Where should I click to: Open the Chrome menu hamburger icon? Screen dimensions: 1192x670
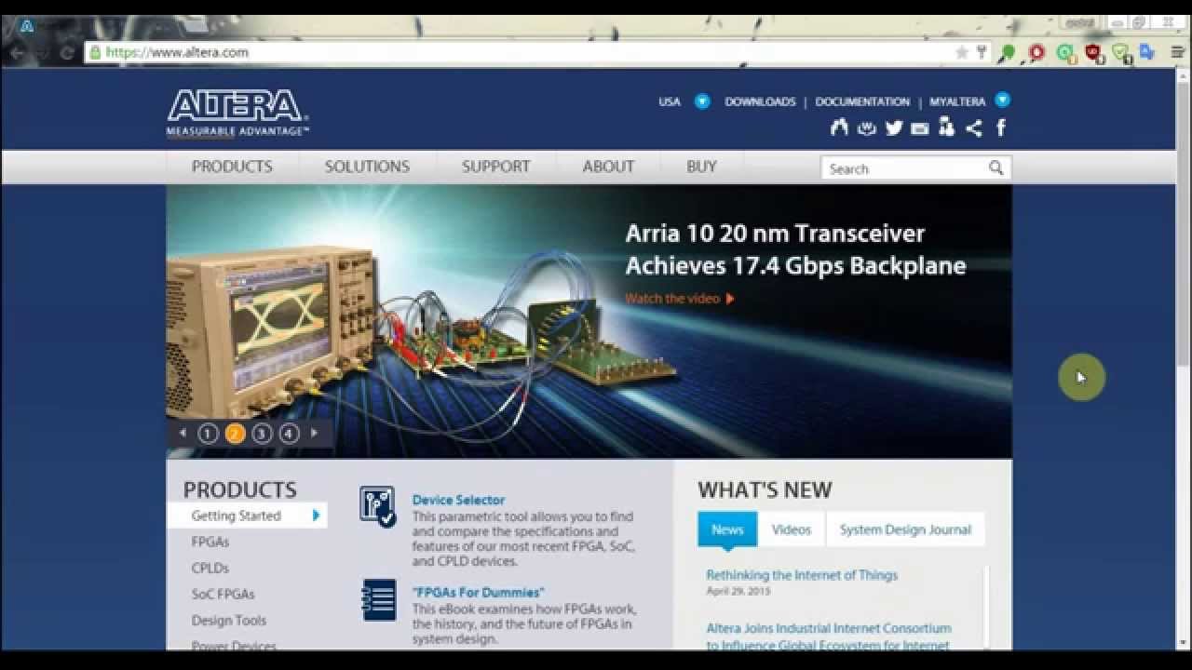click(1177, 52)
